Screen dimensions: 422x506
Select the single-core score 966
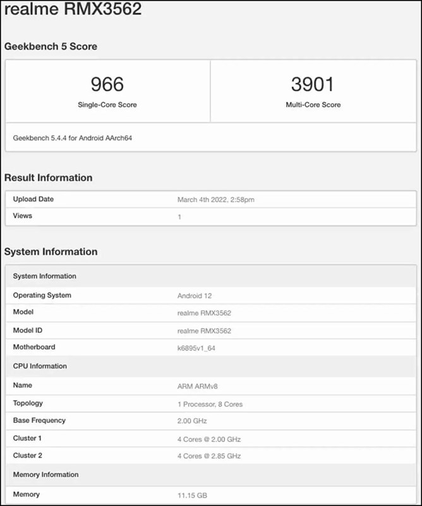tap(107, 84)
